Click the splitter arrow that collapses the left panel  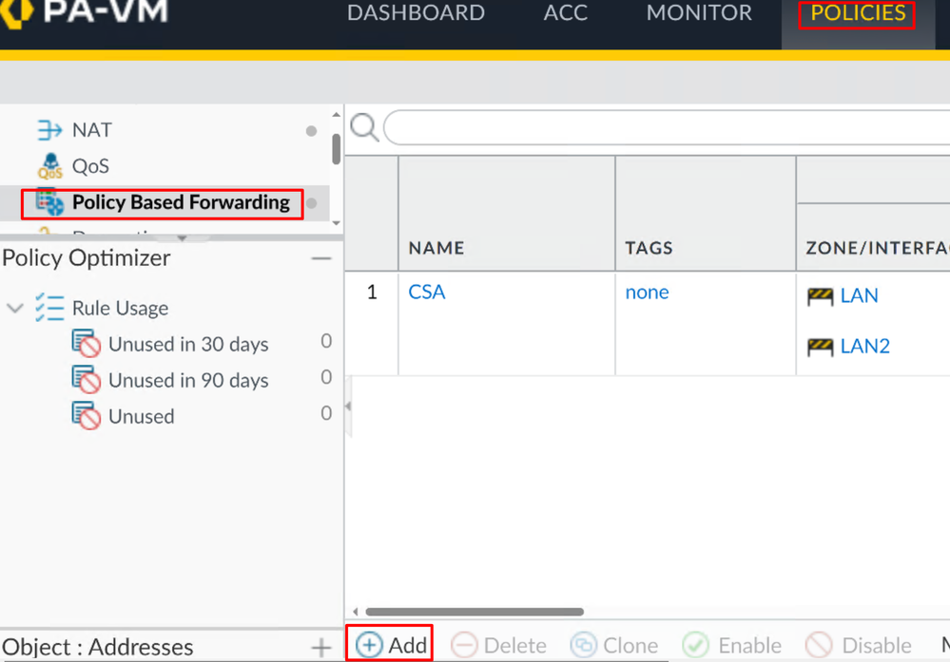(x=348, y=407)
